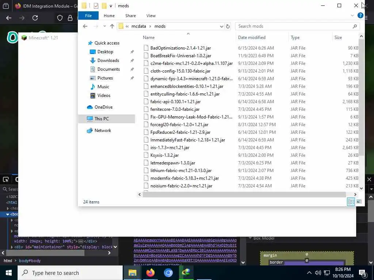Image resolution: width=374 pixels, height=280 pixels.
Task: Click the IDM Integration Module Firefox tab
Action: pyautogui.click(x=46, y=6)
